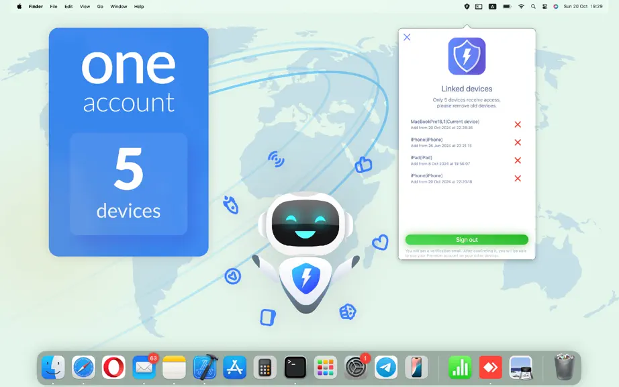
Task: Remove the iPad device from list
Action: [518, 161]
